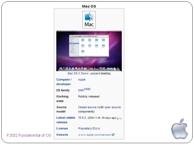Select the Publicly released text
The width and height of the screenshot is (194, 145).
click(x=89, y=96)
